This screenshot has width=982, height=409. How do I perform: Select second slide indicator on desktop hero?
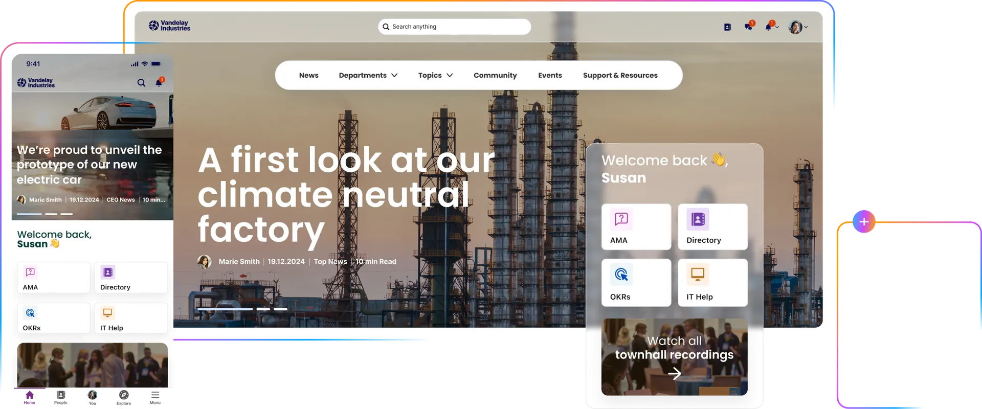click(x=263, y=309)
